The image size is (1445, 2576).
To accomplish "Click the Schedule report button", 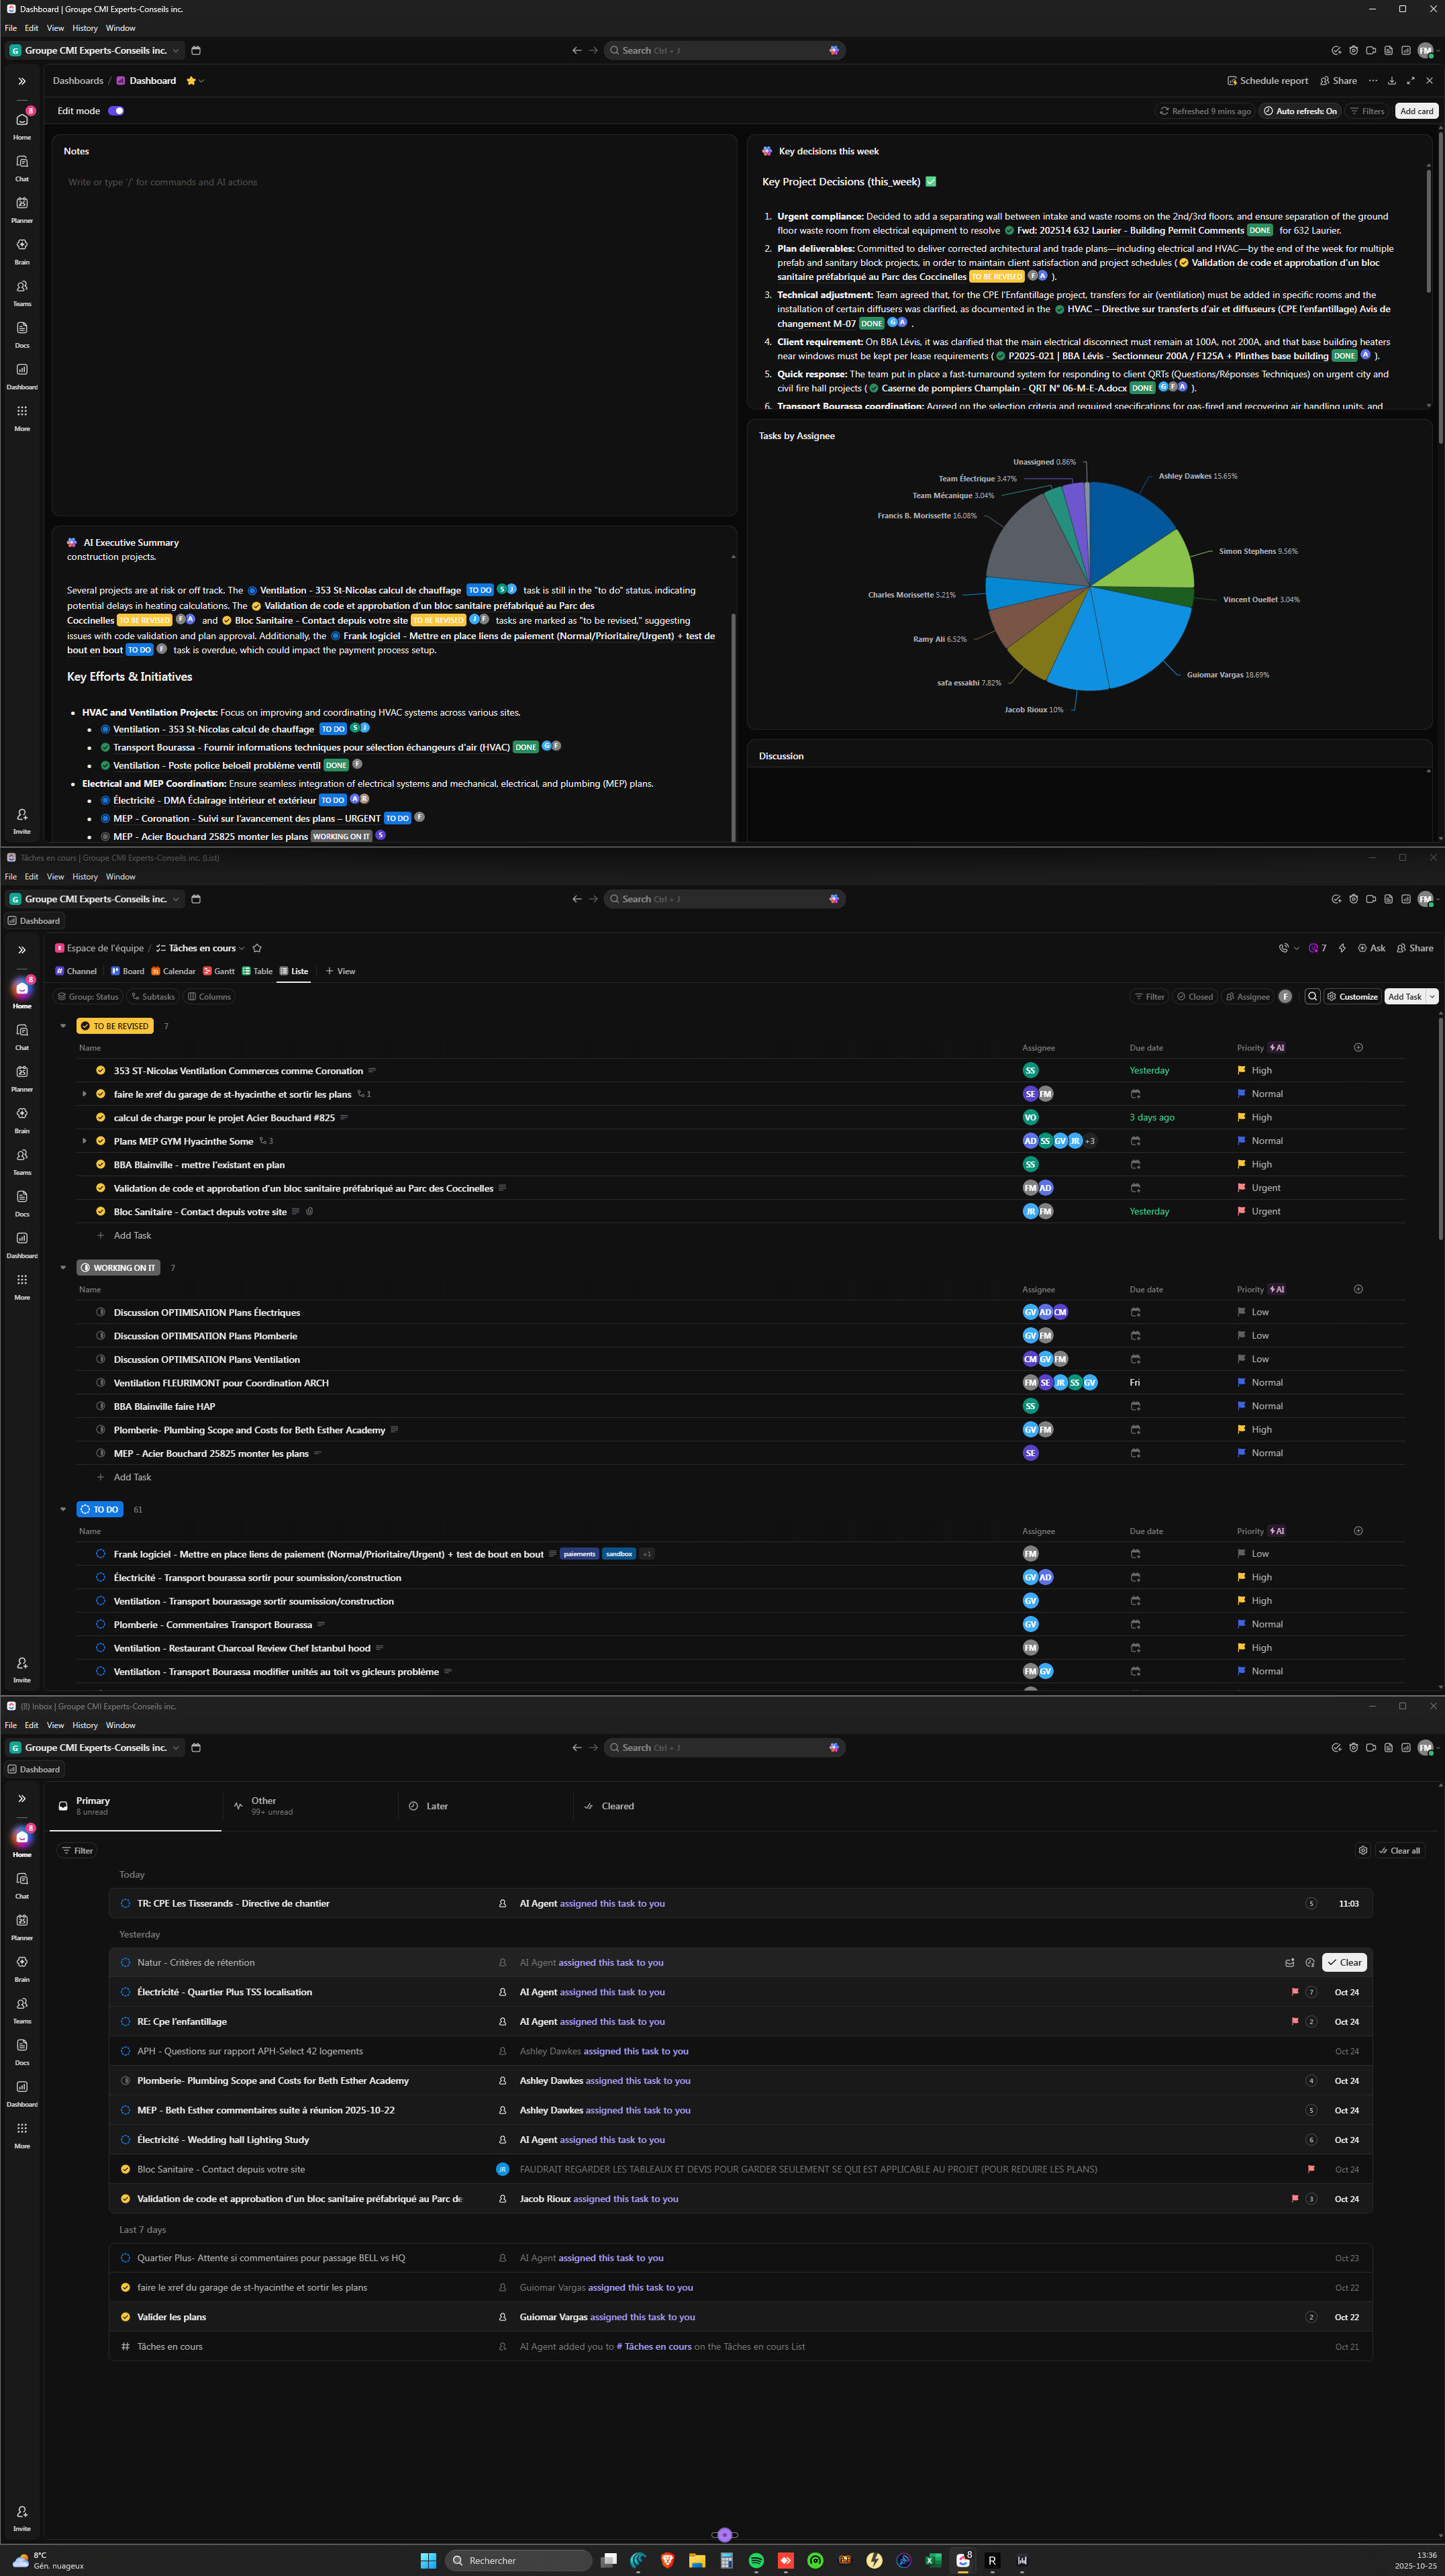I will [x=1267, y=81].
